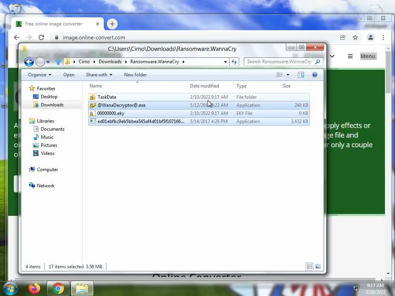Click Open in the Explorer toolbar
This screenshot has width=395, height=296.
pyautogui.click(x=69, y=75)
